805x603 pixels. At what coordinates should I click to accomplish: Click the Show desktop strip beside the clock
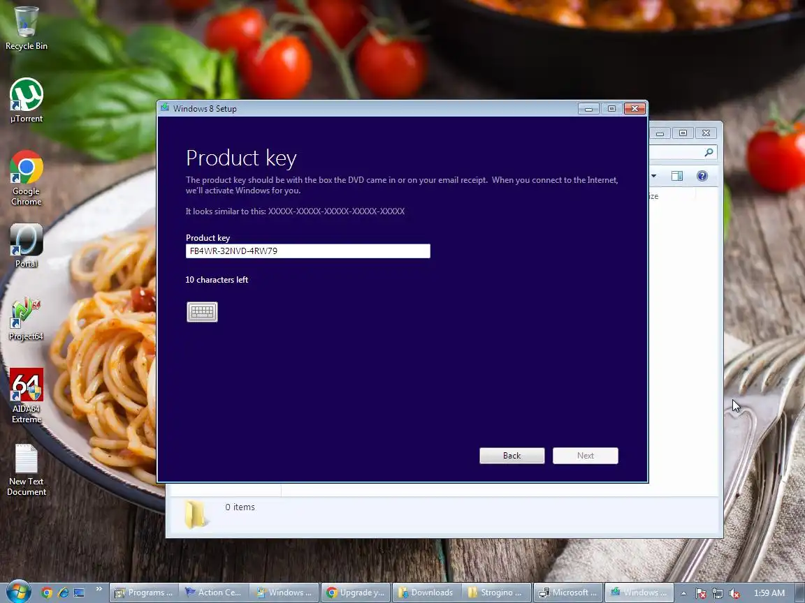[800, 593]
